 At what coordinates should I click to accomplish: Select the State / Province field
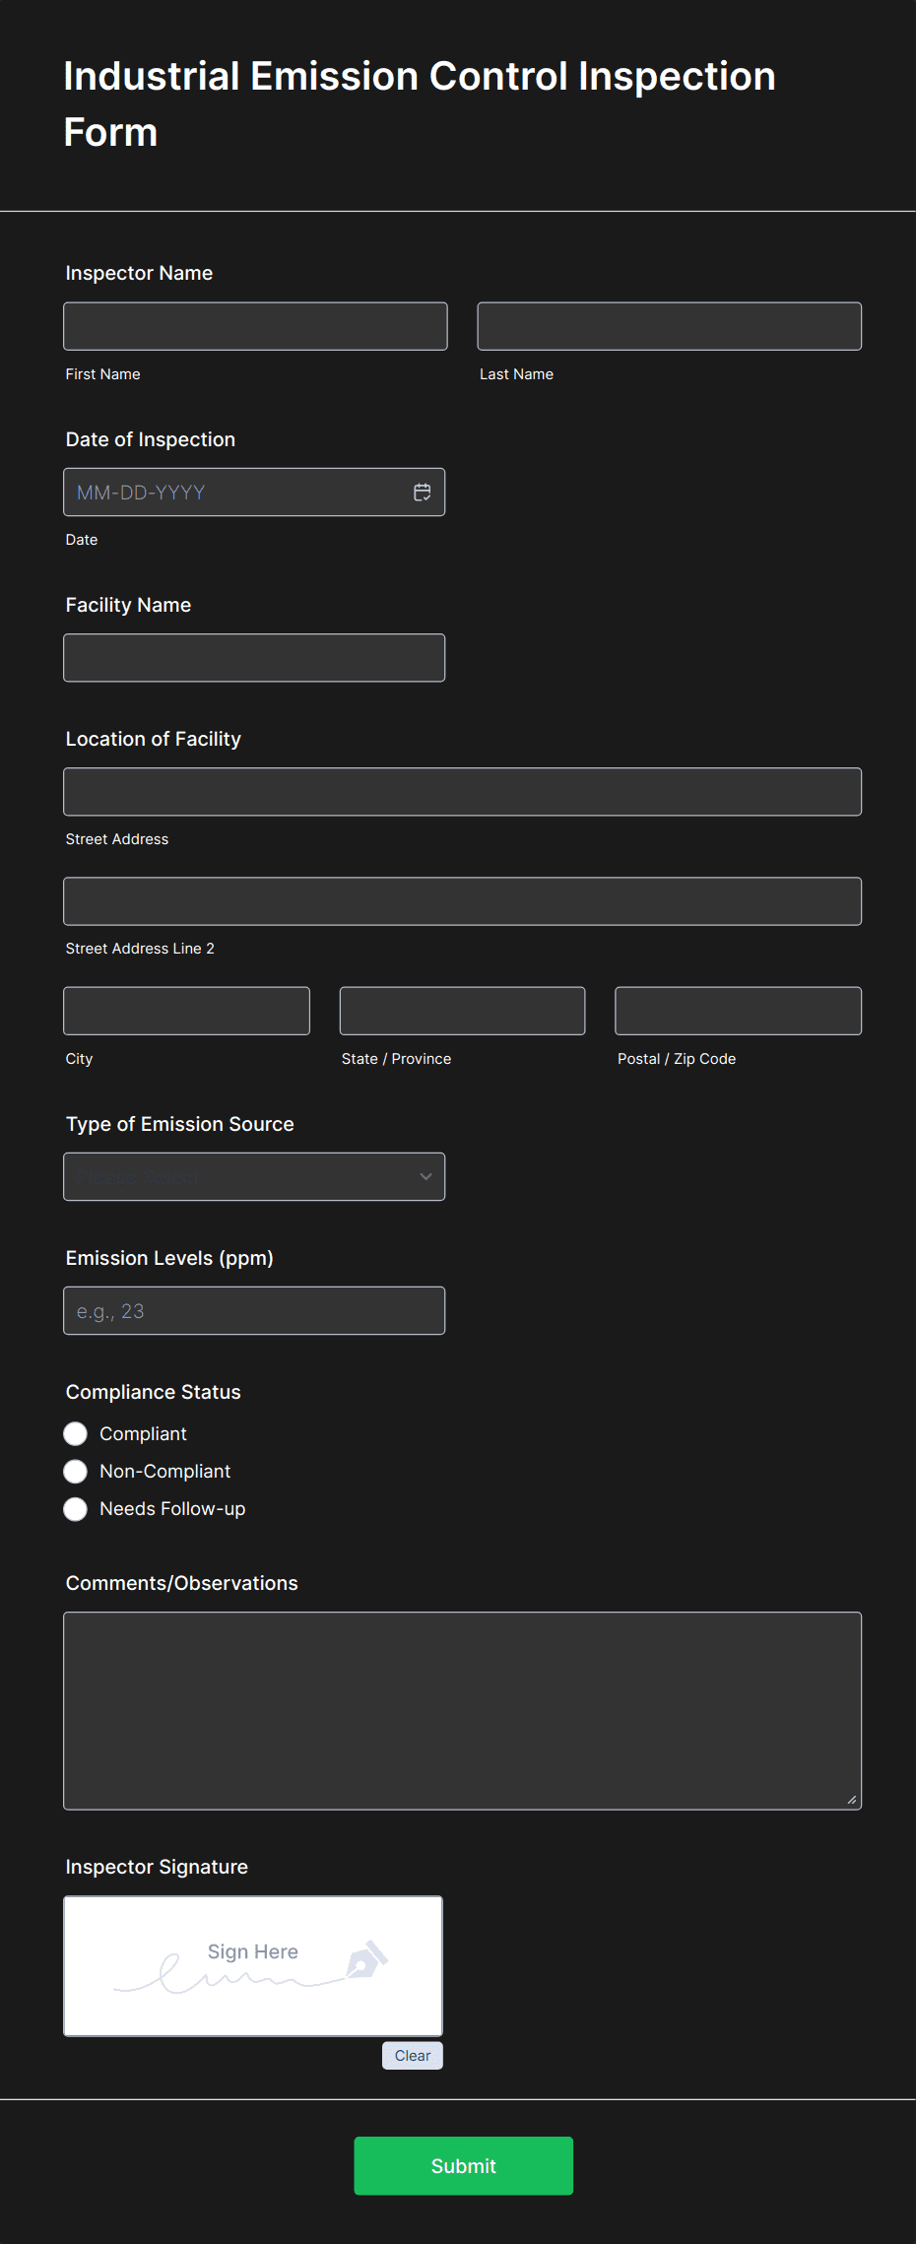(x=462, y=1011)
